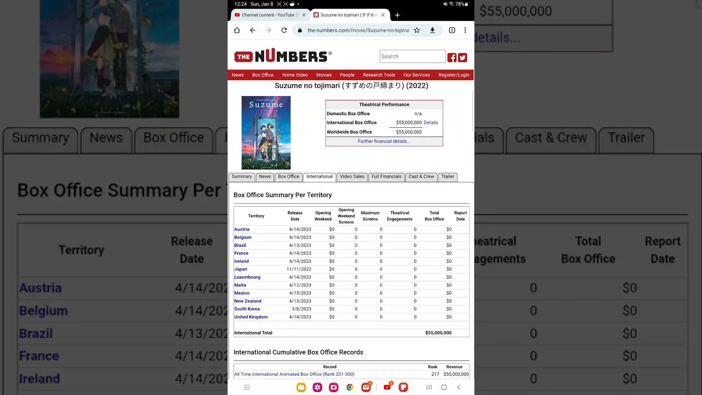
Task: Click the site Search field
Action: pos(412,57)
